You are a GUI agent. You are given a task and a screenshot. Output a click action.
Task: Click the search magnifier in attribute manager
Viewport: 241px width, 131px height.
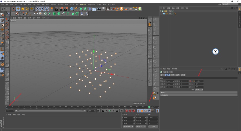(229, 69)
